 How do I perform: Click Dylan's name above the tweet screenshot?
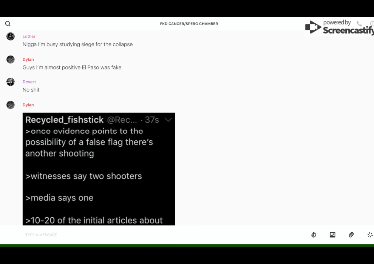point(28,105)
